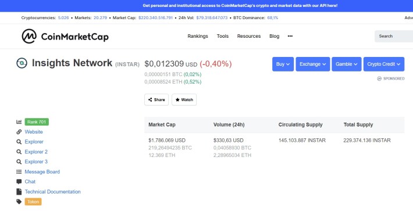Open the three-dots more menu
The width and height of the screenshot is (413, 211).
click(290, 36)
